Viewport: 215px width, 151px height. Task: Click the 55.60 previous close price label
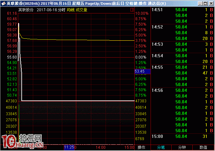point(12,57)
